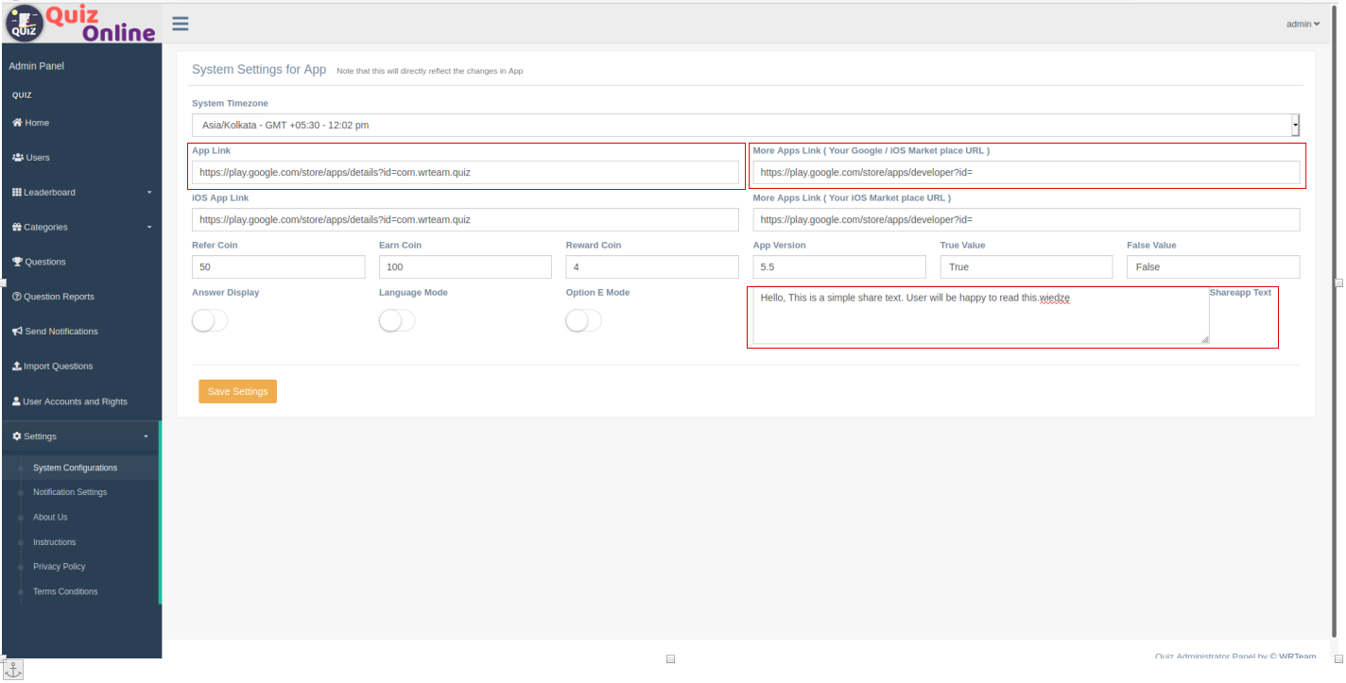Click the Users group icon

click(x=17, y=158)
